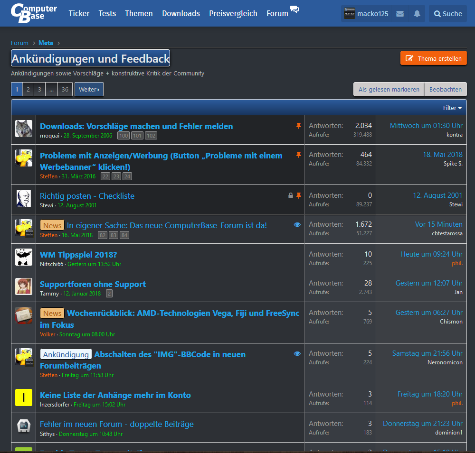Open Nitschi66's panda avatar
Image resolution: width=475 pixels, height=453 pixels.
click(24, 257)
